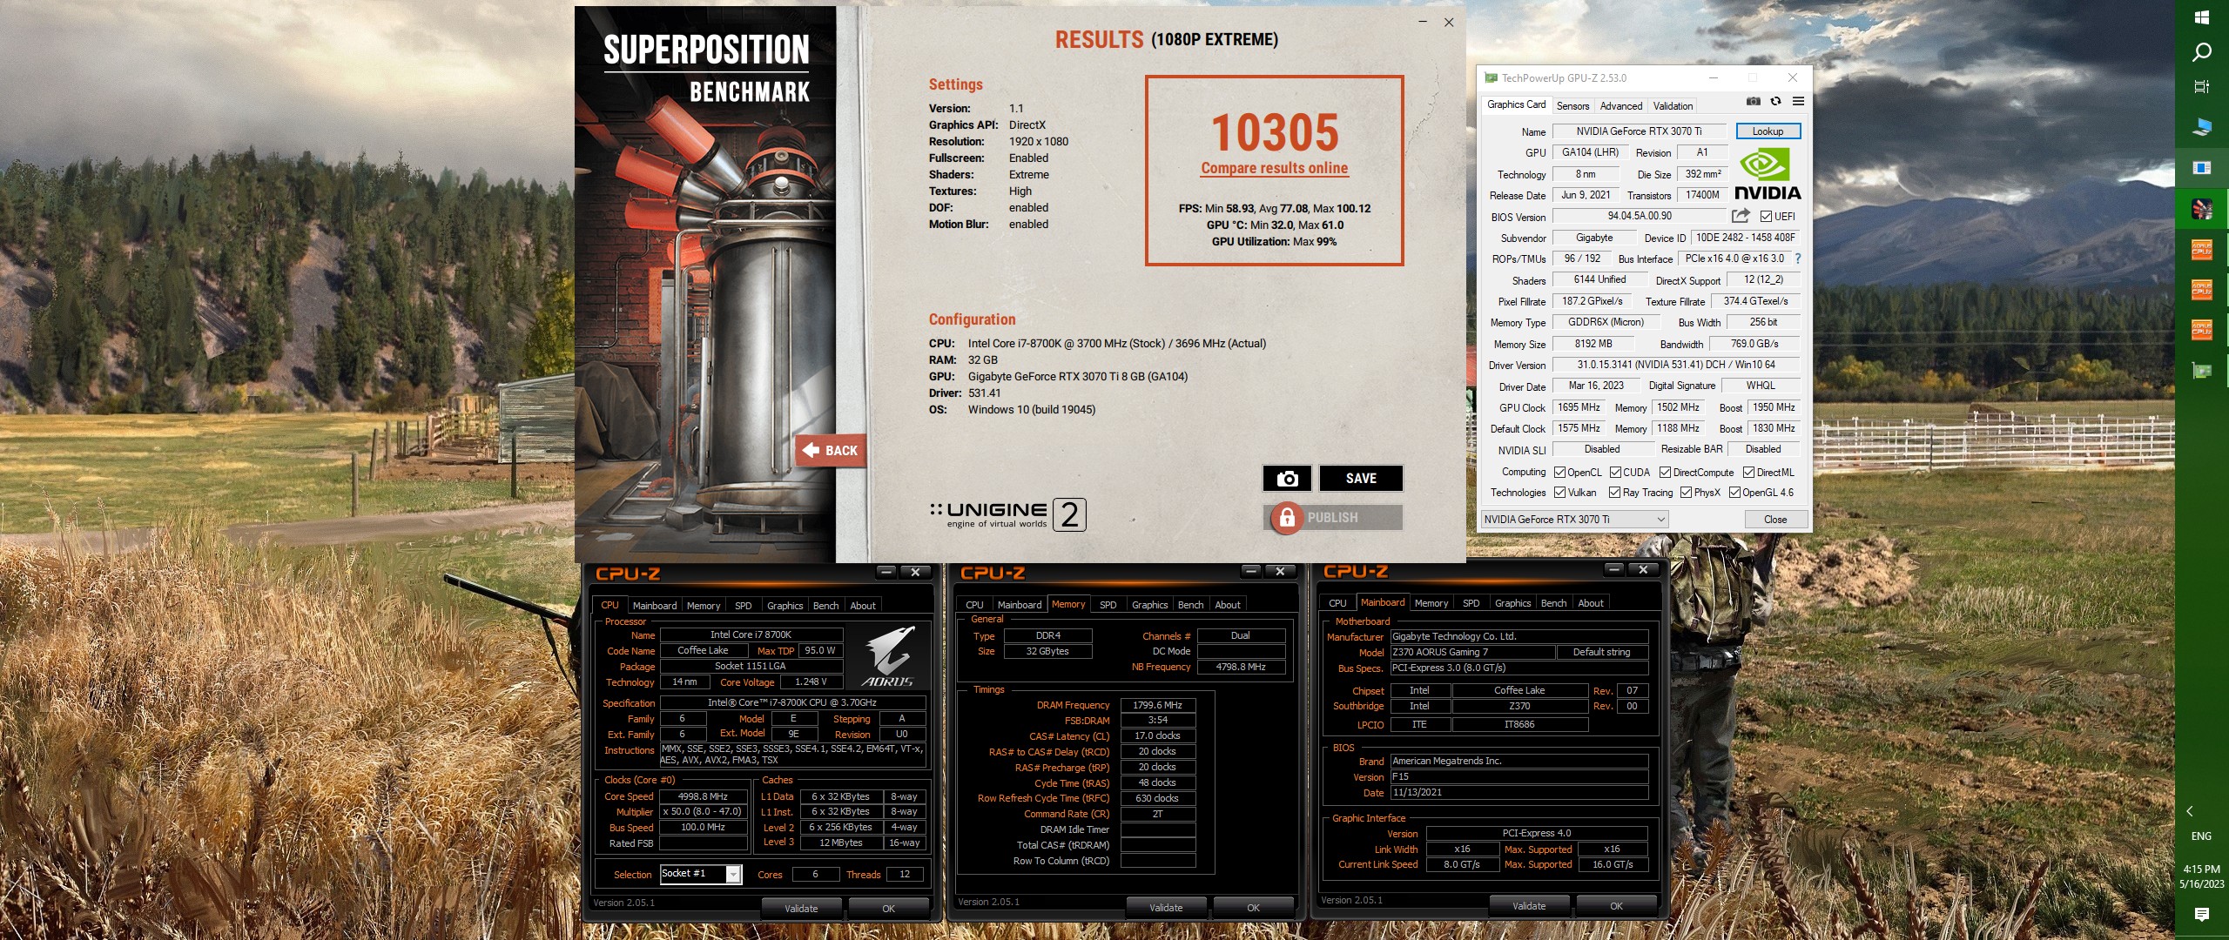The image size is (2229, 940).
Task: Open Windows Search from the taskbar
Action: tap(2202, 53)
